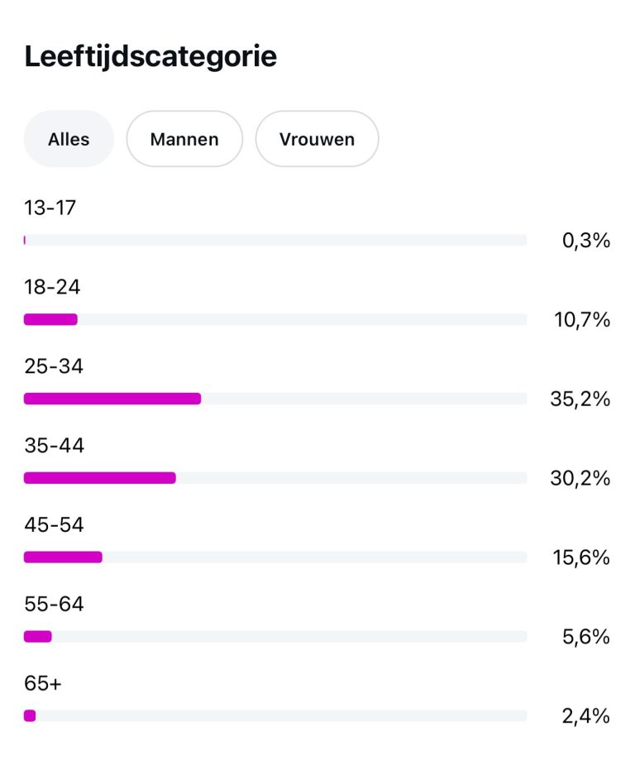Click the 65+ age label
Image resolution: width=635 pixels, height=784 pixels.
43,684
